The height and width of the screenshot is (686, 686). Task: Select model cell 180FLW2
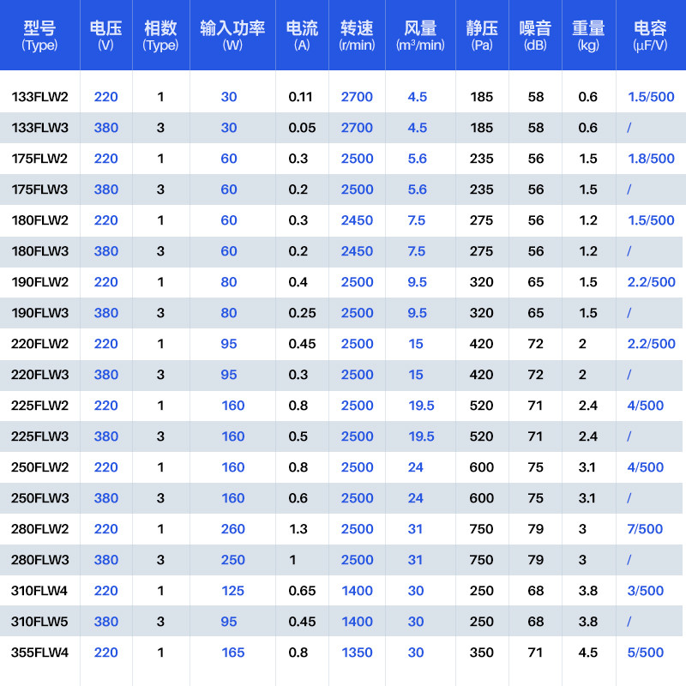[x=39, y=220]
